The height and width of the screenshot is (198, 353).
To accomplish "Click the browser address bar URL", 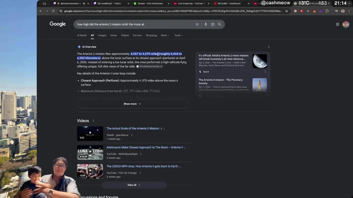I will tap(173, 11).
